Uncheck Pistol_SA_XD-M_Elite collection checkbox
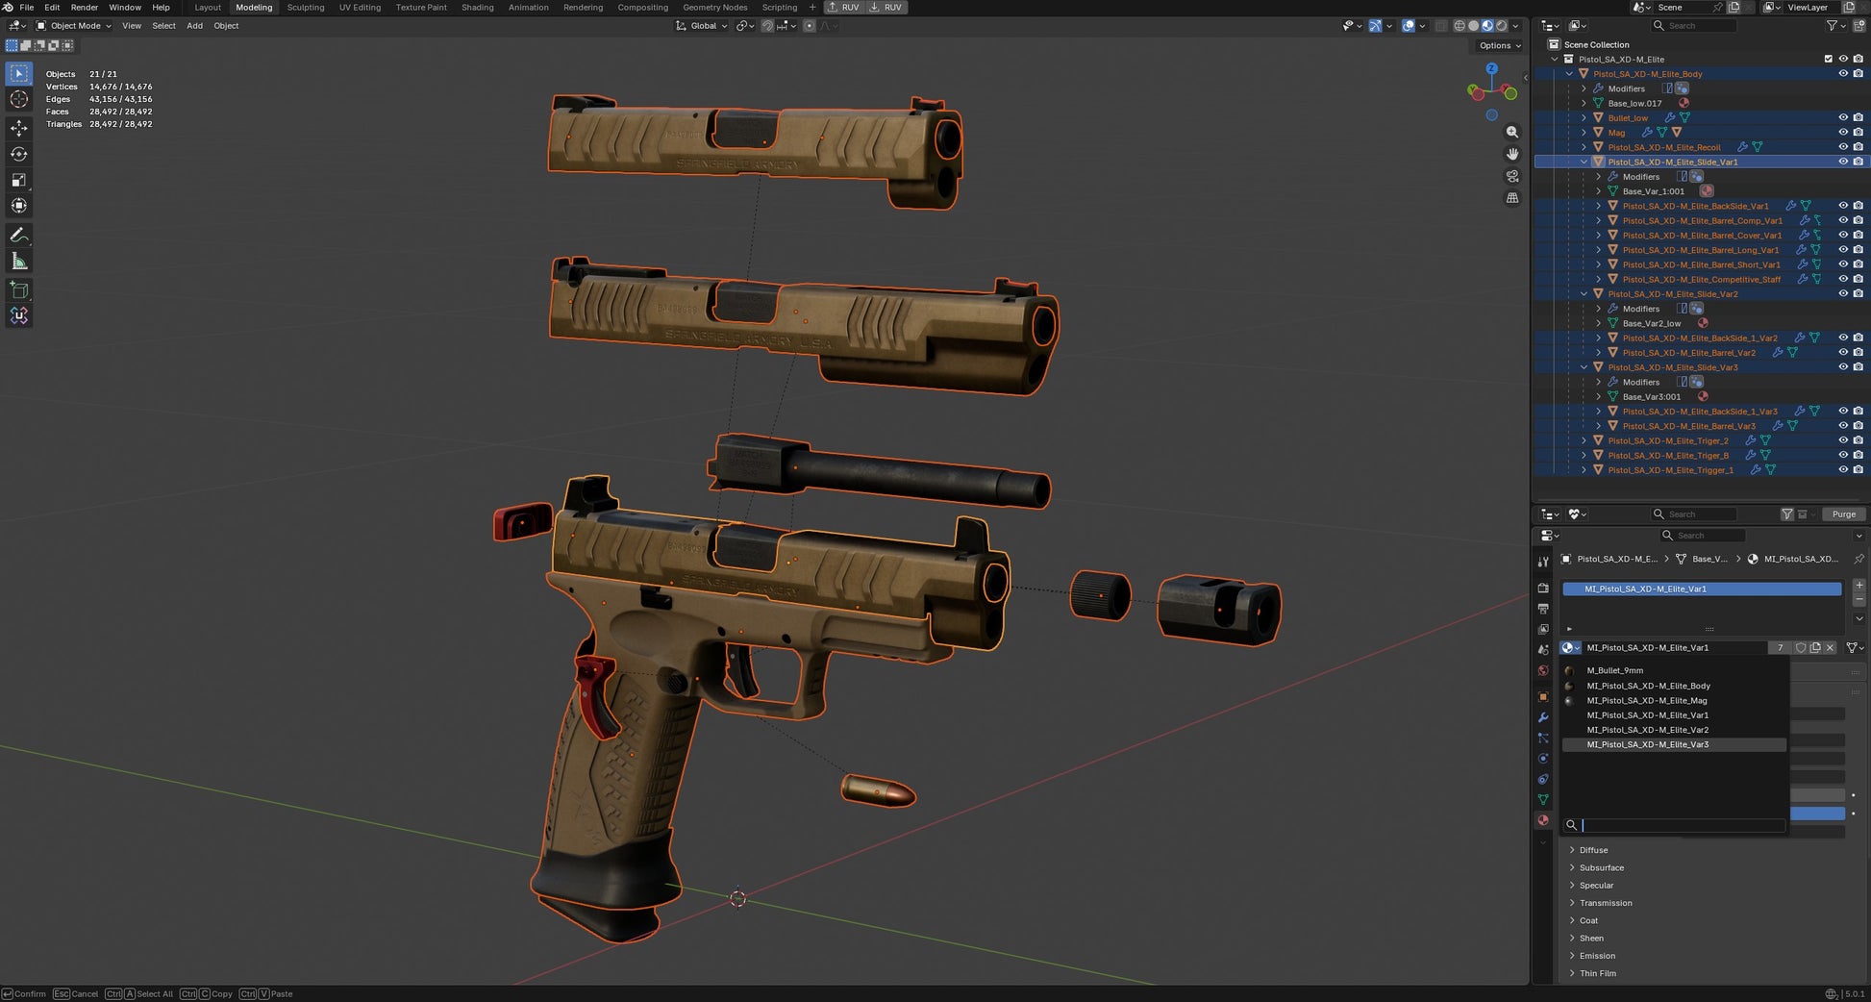Image resolution: width=1871 pixels, height=1002 pixels. pos(1829,60)
